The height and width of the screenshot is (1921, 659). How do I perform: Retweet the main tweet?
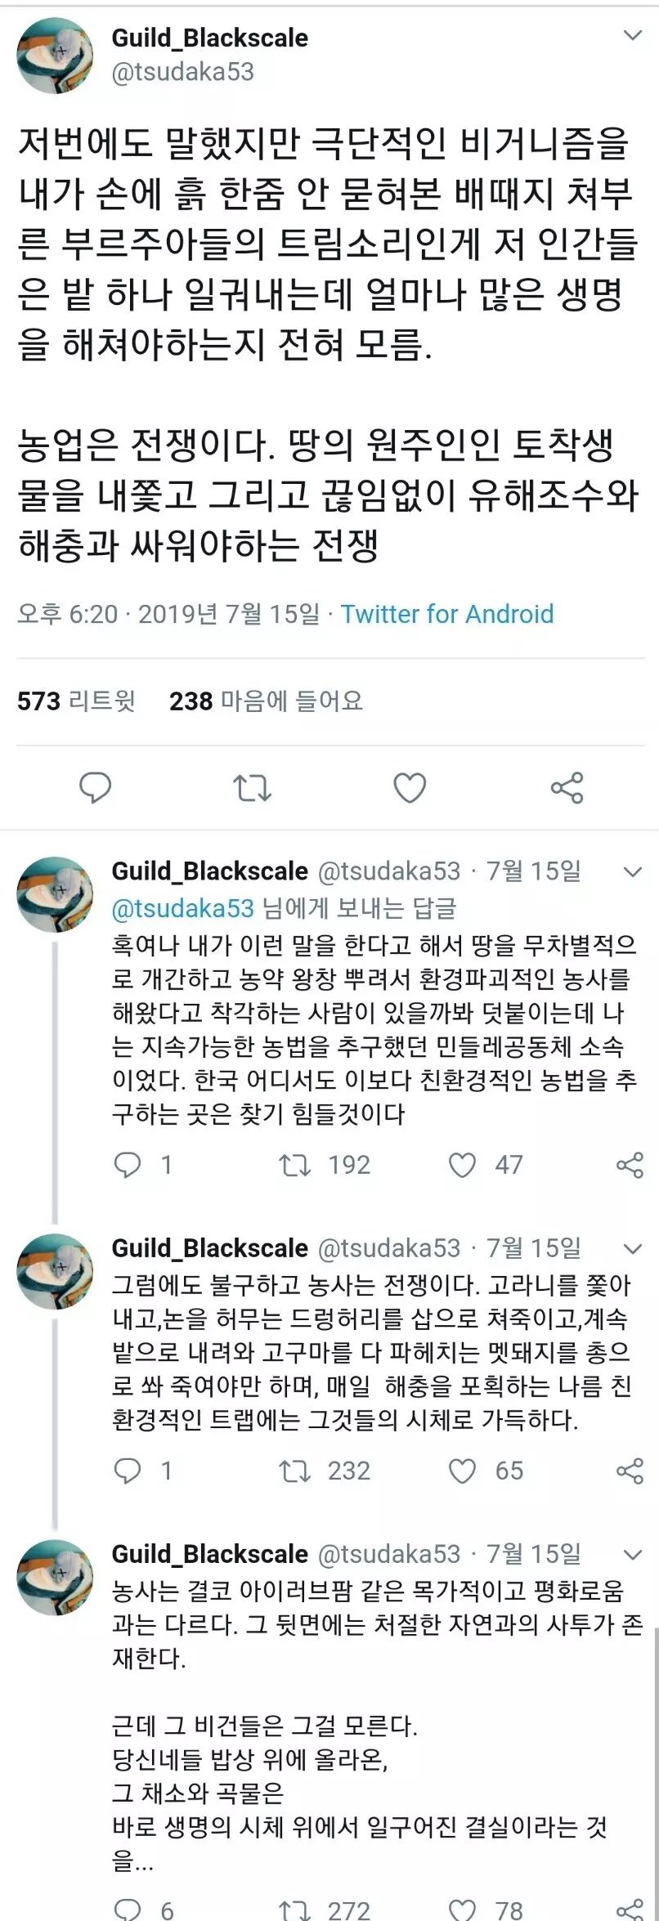pos(252,787)
